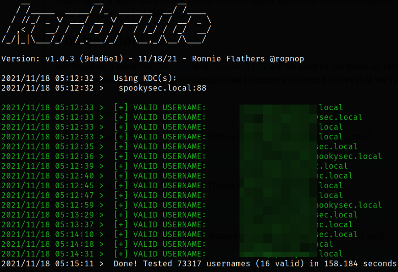This screenshot has width=398, height=272.
Task: Click the "Version: v1.0.3" text
Action: tap(38, 59)
